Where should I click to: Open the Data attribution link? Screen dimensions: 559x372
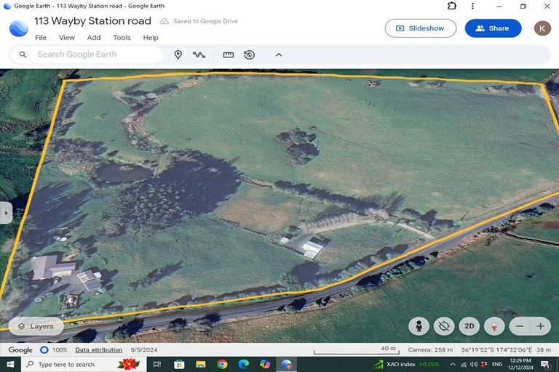point(99,350)
